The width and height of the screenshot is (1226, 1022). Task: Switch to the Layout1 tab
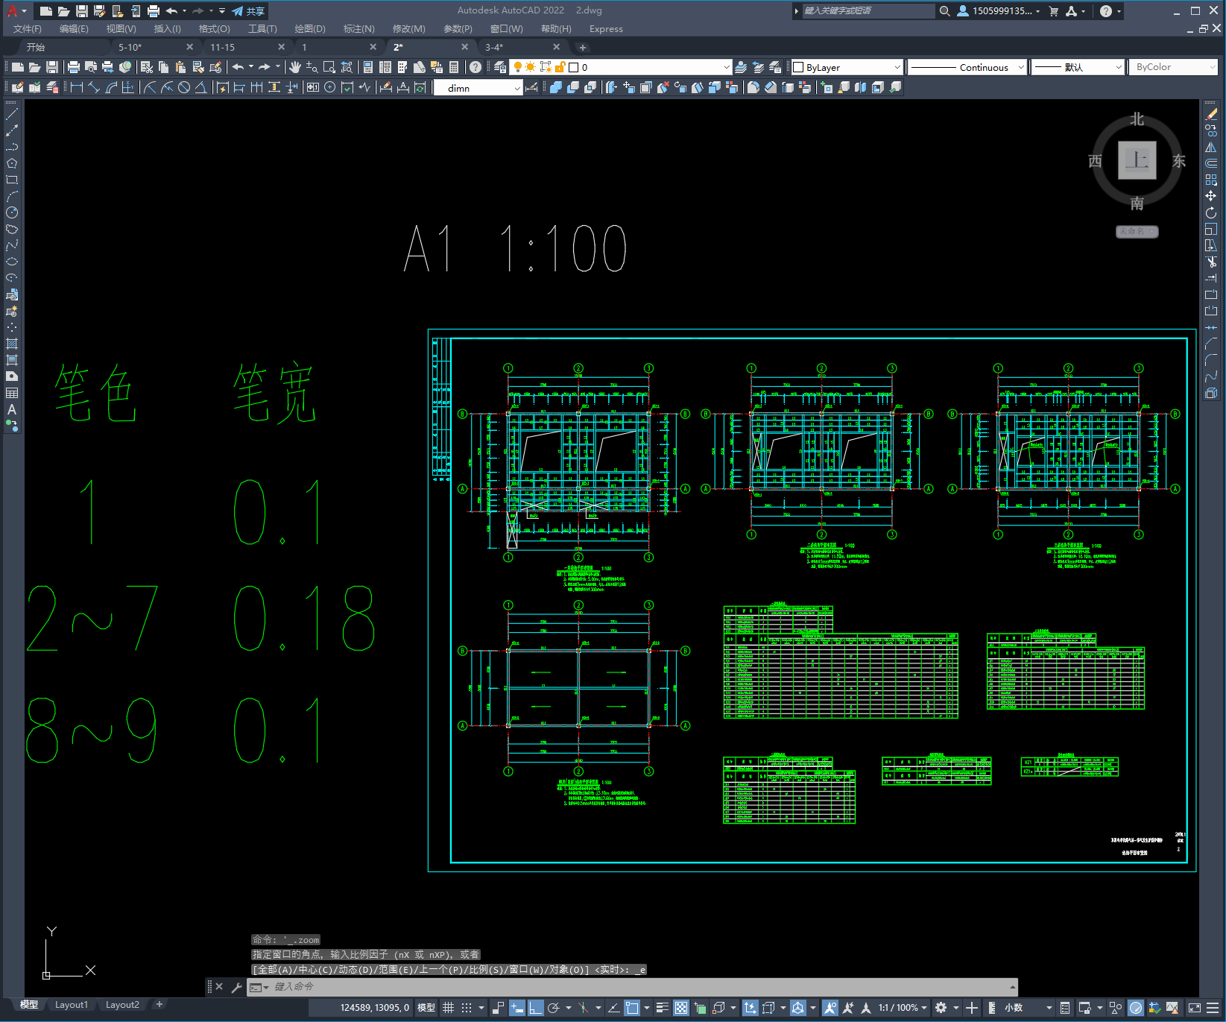point(72,1005)
